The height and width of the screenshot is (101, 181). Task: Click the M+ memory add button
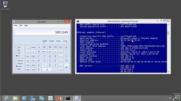pos(61,47)
